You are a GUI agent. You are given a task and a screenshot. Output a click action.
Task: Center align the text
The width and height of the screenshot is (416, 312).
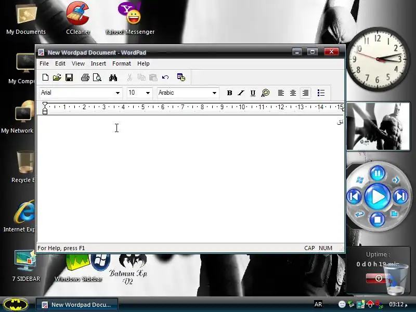pyautogui.click(x=293, y=93)
